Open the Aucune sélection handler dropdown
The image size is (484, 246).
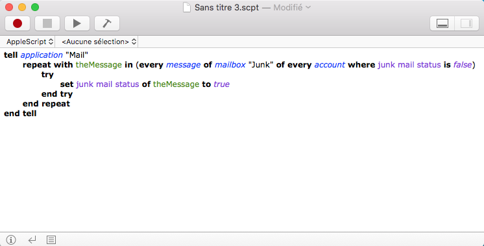(x=99, y=42)
